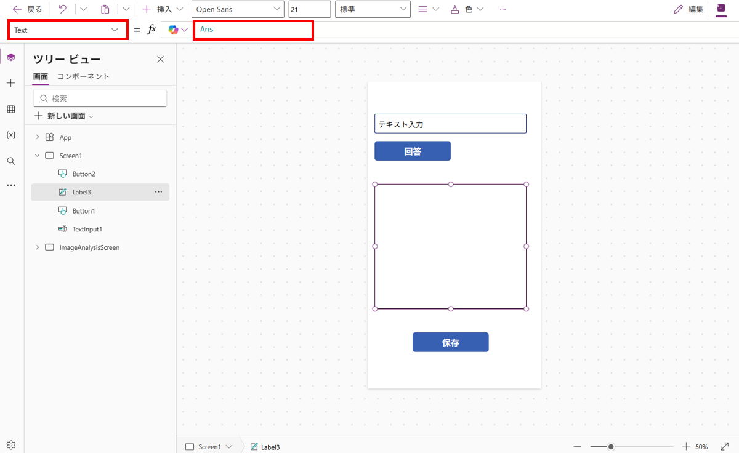Click the 回答 button on canvas

click(x=413, y=151)
